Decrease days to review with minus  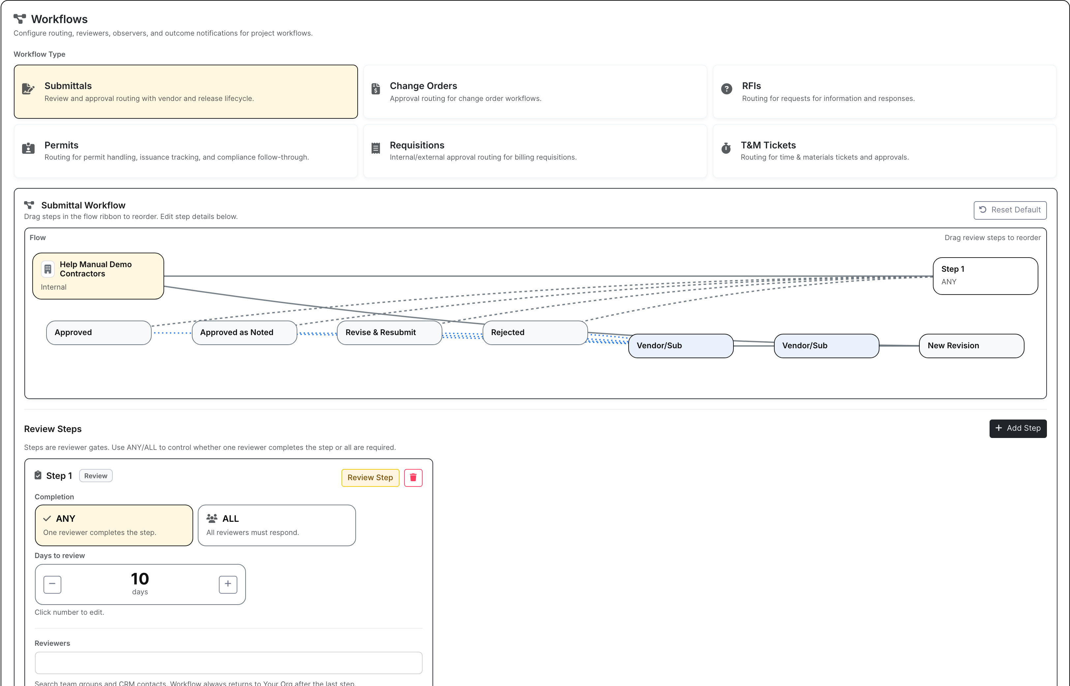[52, 584]
